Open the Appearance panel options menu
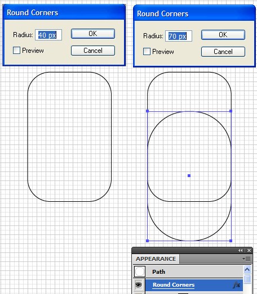This screenshot has height=294, width=257. 246,259
